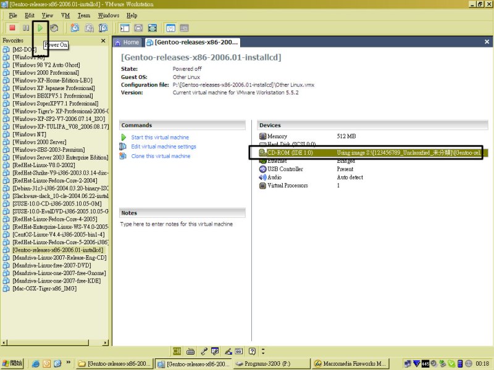Open Gentoo-releases folder taskbar button

click(115, 364)
